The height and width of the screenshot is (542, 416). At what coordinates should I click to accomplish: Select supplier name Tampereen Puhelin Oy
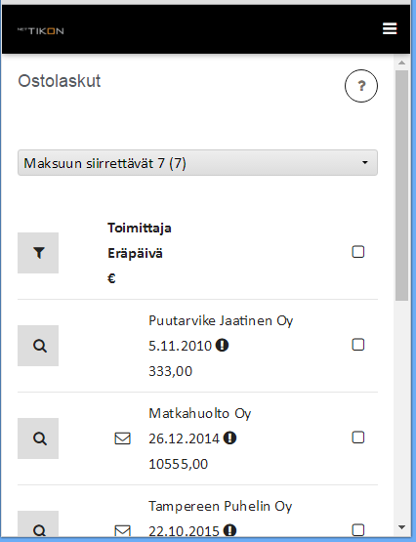pos(221,506)
